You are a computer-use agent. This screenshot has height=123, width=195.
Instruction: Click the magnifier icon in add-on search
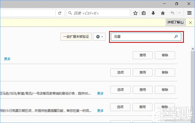176,36
